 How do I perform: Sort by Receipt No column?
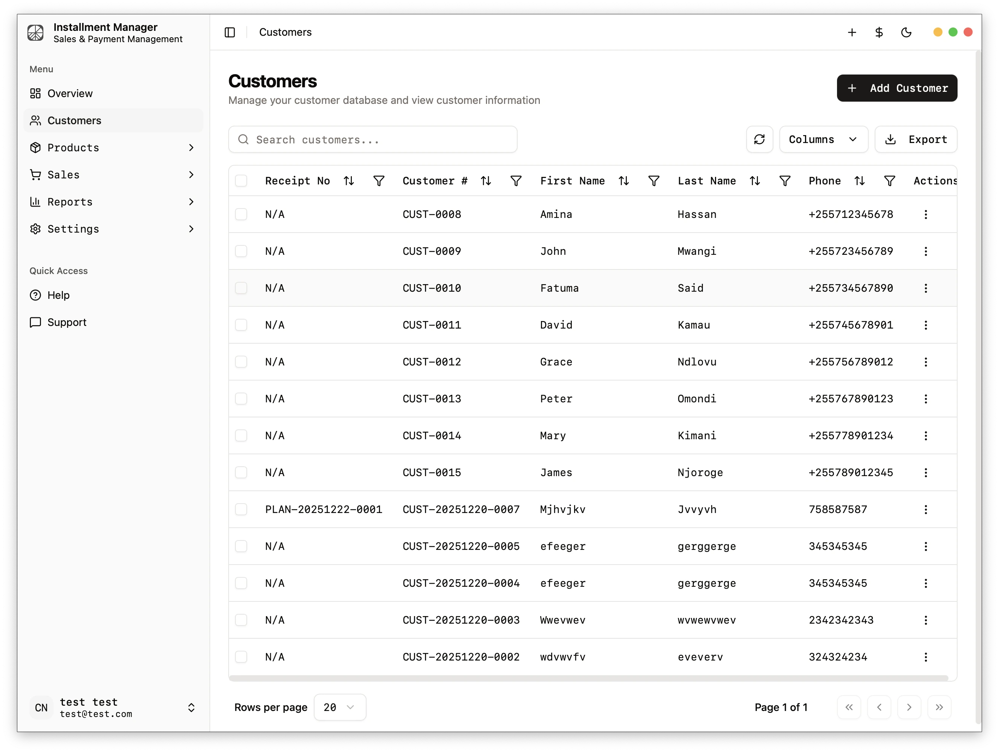point(348,181)
